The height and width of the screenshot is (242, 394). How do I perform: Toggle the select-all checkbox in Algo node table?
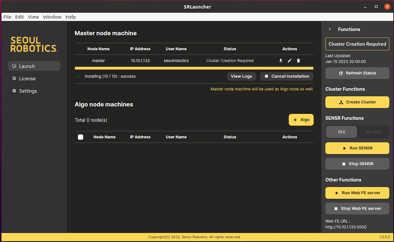click(x=81, y=137)
